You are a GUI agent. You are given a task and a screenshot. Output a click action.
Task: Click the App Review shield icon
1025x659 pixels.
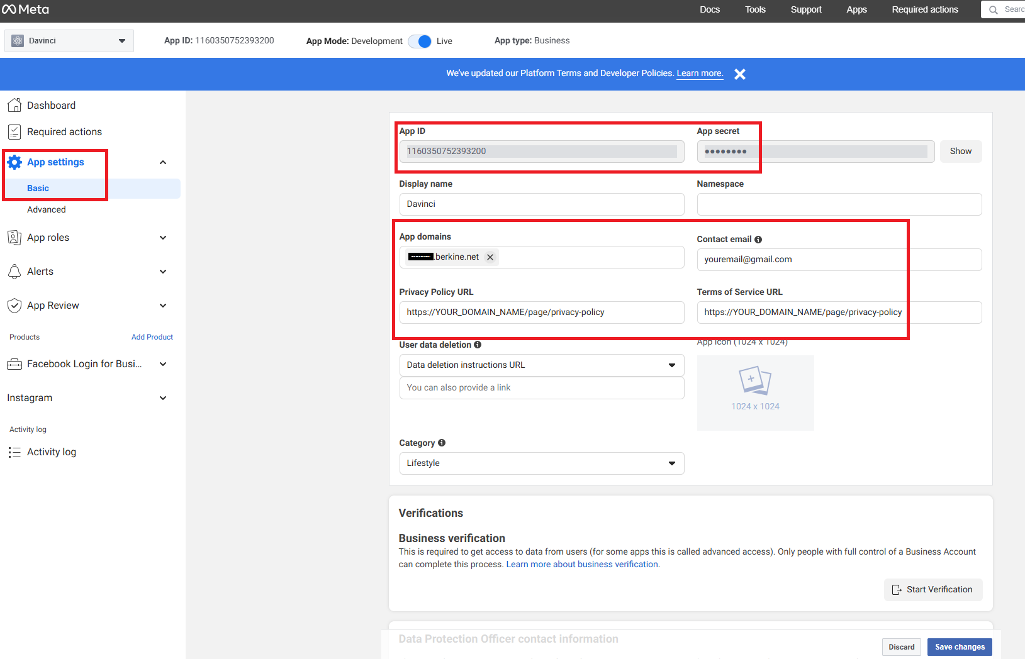pyautogui.click(x=14, y=306)
